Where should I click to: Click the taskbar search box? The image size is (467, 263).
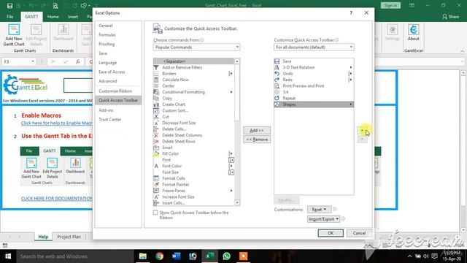click(75, 256)
